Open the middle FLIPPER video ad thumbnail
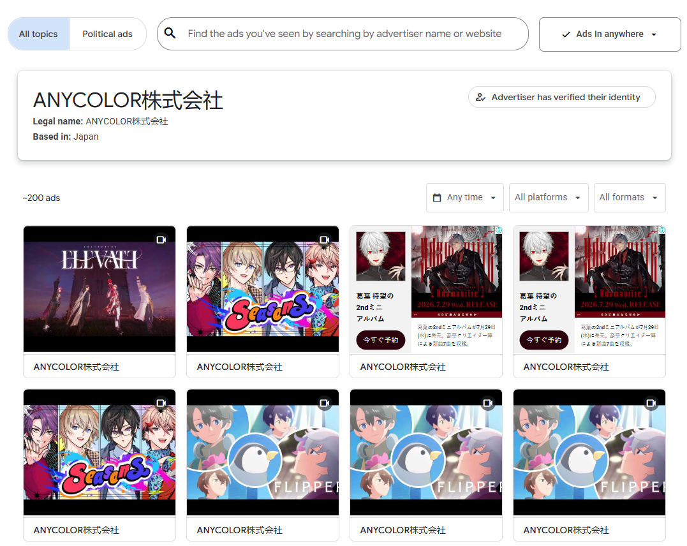The image size is (687, 546). 426,452
